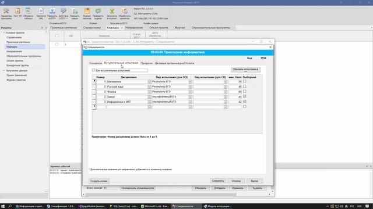
Task: Open Windows taskbar search
Action: pos(10,207)
